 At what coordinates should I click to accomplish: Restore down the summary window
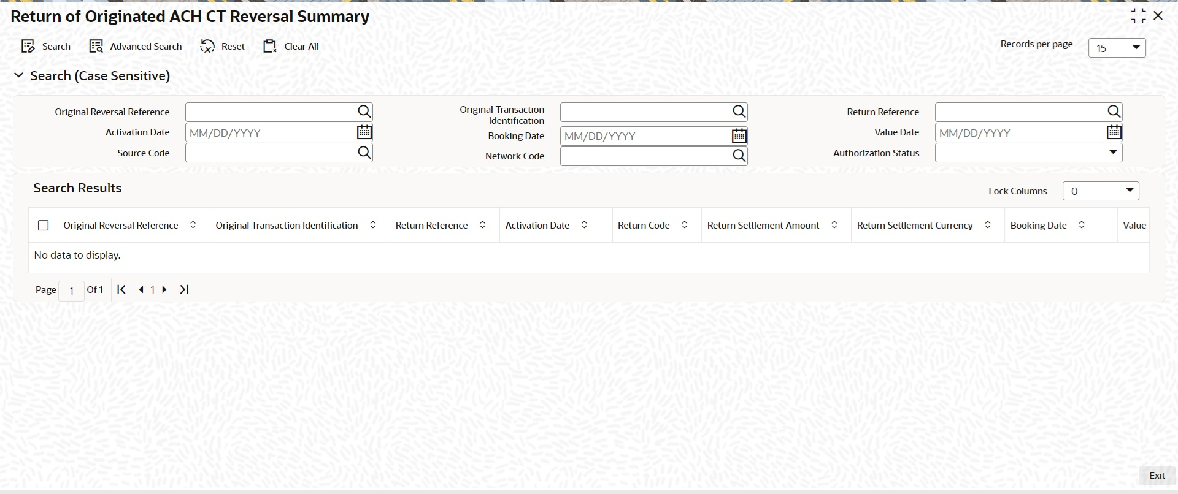pos(1138,16)
